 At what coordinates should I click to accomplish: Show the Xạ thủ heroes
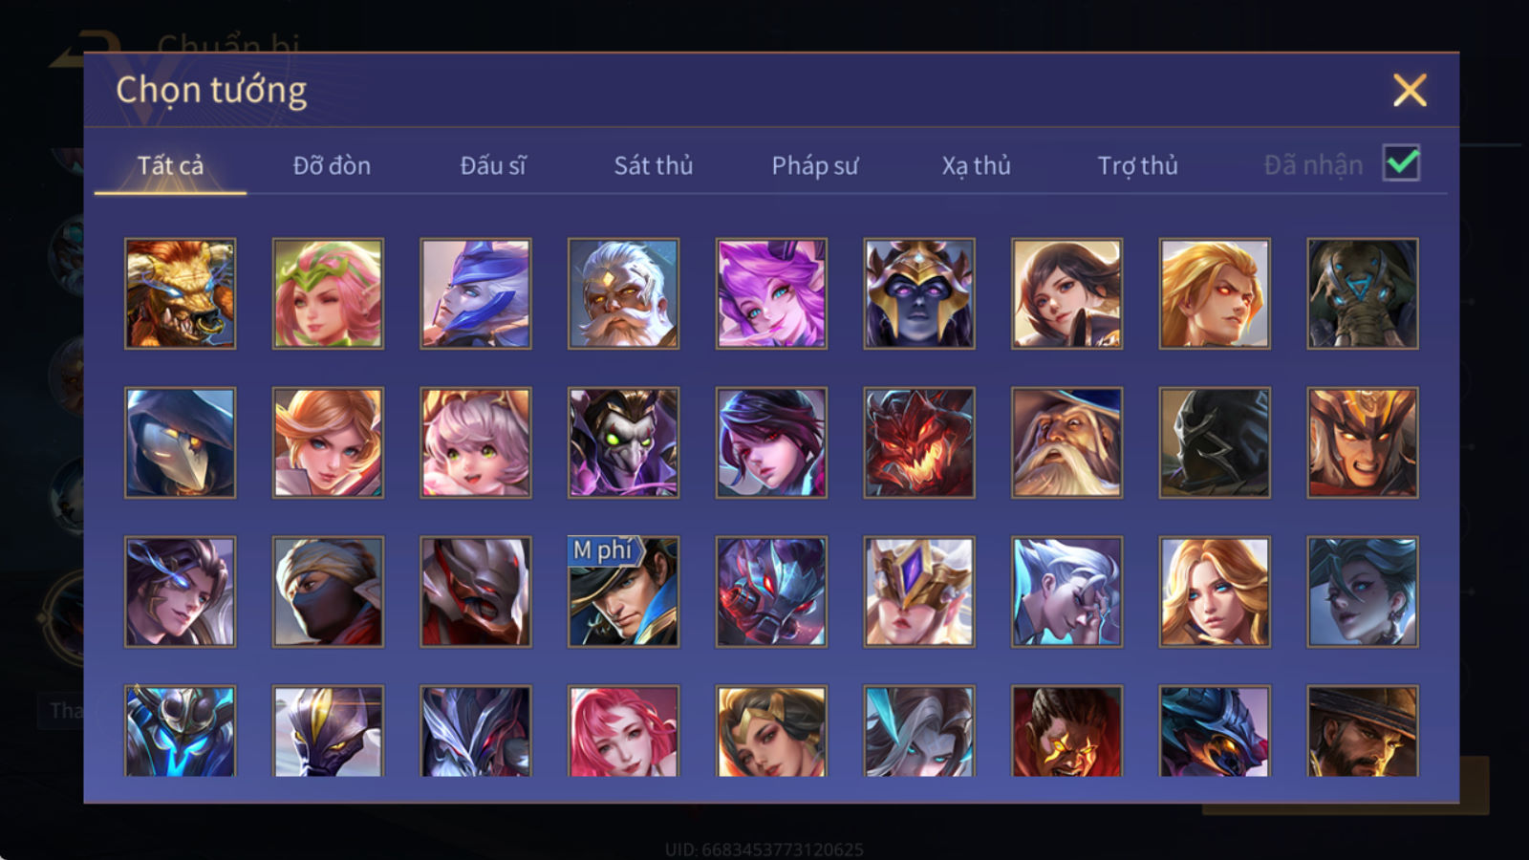[976, 165]
